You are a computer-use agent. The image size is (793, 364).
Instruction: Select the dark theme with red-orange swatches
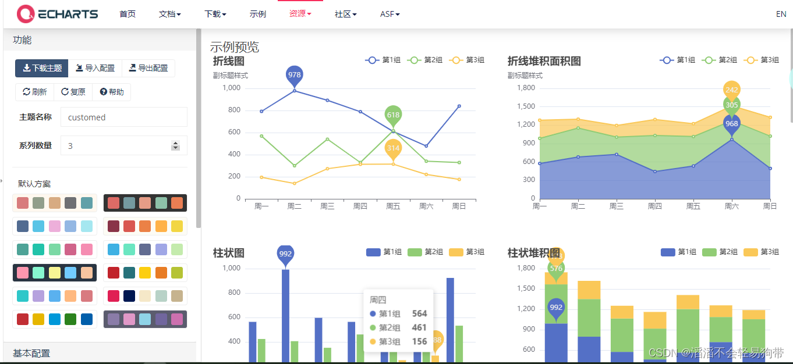(x=145, y=203)
